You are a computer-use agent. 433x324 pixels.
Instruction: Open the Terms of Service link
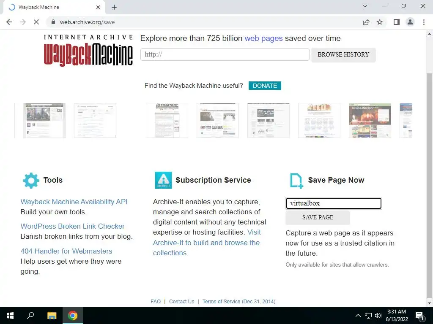click(239, 301)
